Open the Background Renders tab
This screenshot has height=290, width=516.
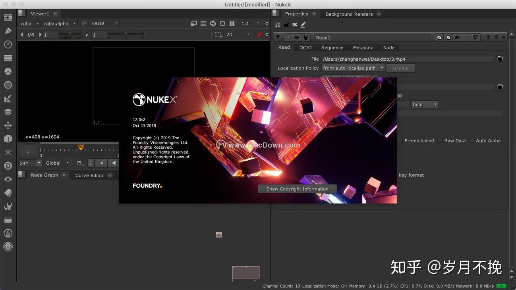(x=349, y=14)
